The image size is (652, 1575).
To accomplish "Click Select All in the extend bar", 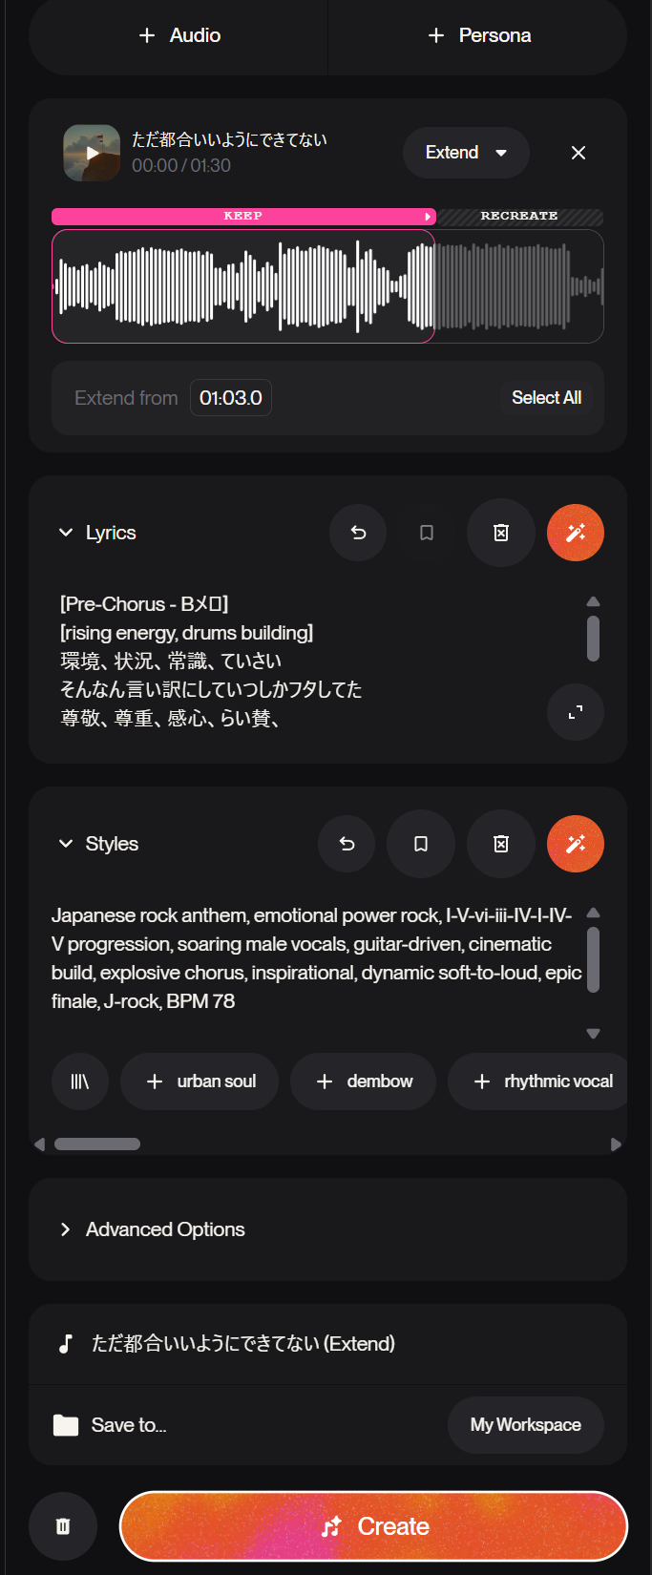I will click(x=546, y=398).
